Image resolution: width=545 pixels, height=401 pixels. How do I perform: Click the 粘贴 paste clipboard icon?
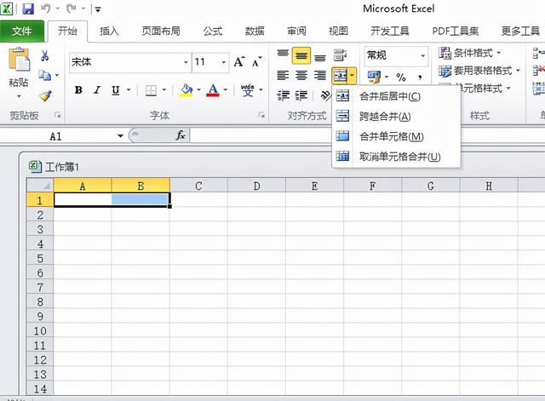click(19, 60)
